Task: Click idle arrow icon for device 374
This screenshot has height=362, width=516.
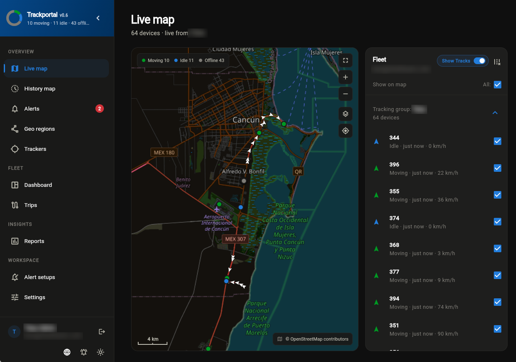Action: (x=376, y=222)
